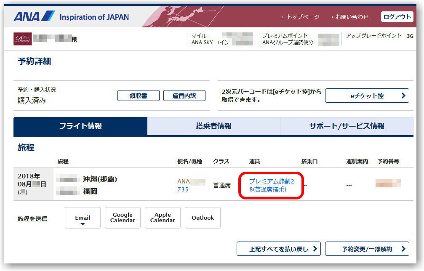Click the 福岡 arrival text

[x=90, y=191]
